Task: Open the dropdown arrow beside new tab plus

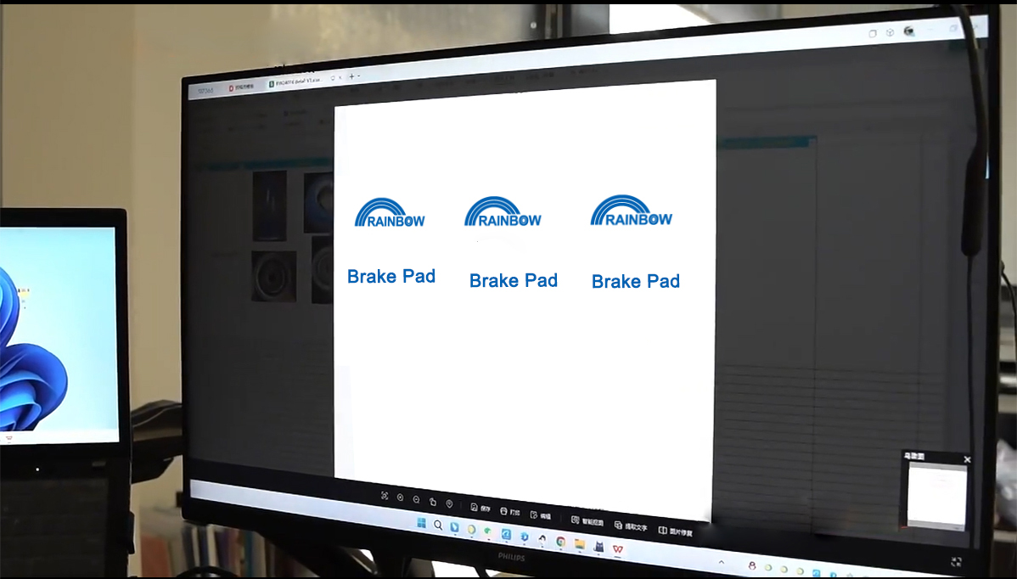Action: click(359, 76)
